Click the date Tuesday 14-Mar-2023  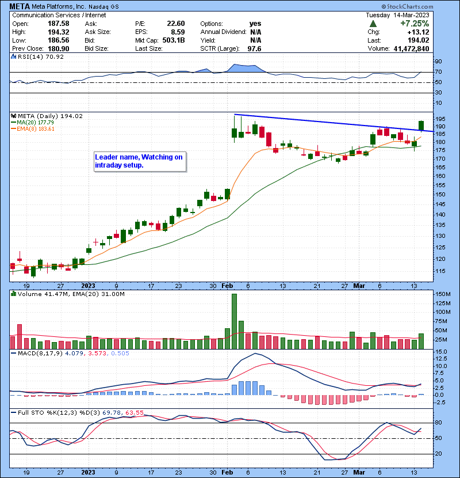click(397, 15)
